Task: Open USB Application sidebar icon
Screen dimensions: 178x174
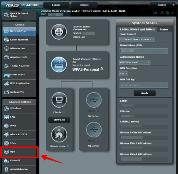Action: click(6, 83)
